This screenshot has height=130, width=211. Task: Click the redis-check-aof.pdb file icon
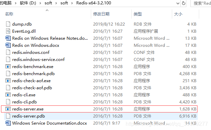pos(8,88)
